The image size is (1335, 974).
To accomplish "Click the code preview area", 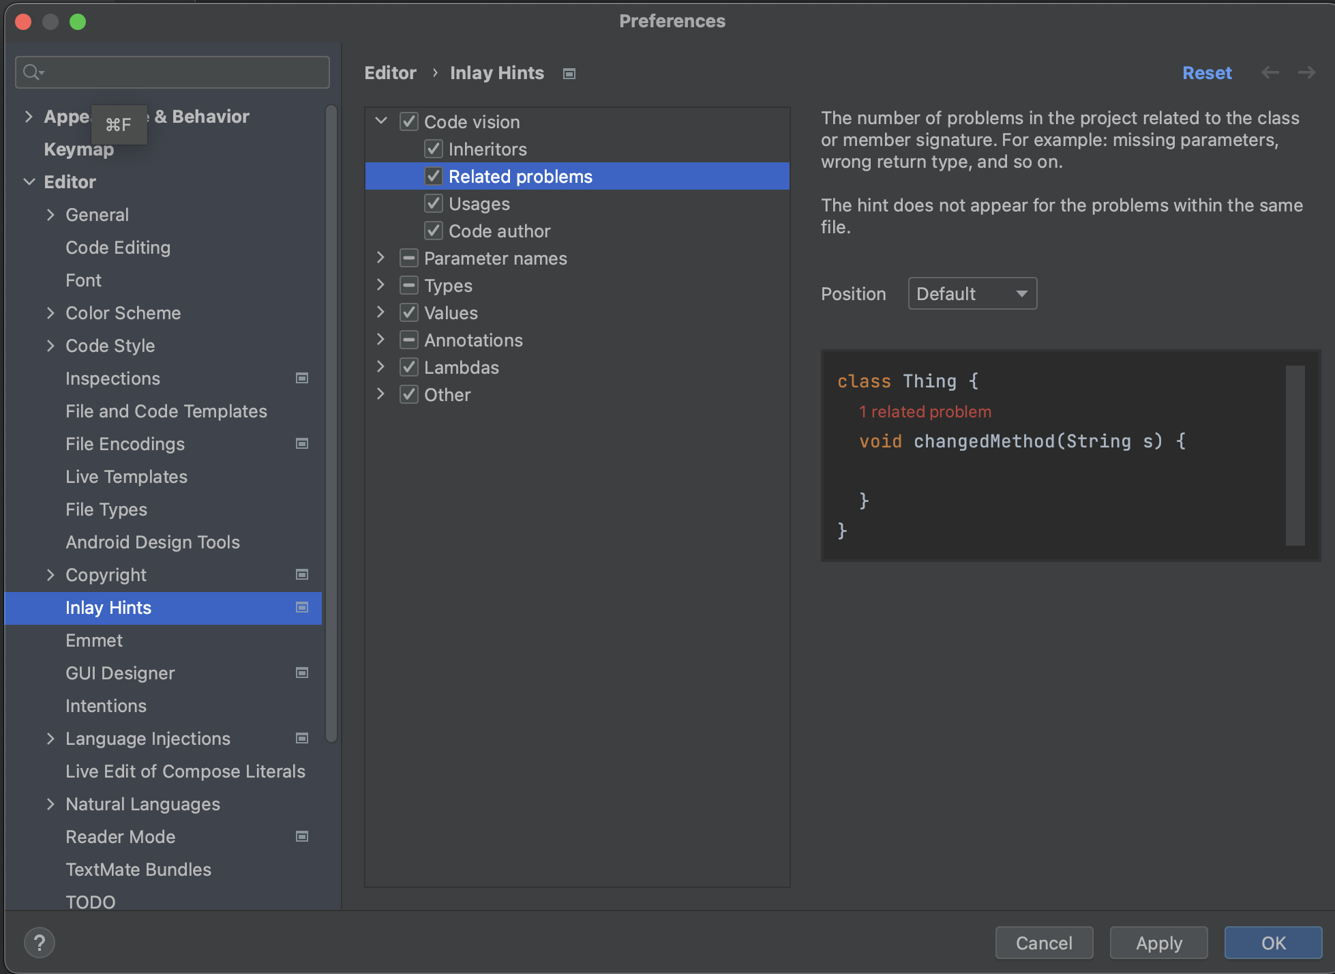I will (x=1070, y=455).
